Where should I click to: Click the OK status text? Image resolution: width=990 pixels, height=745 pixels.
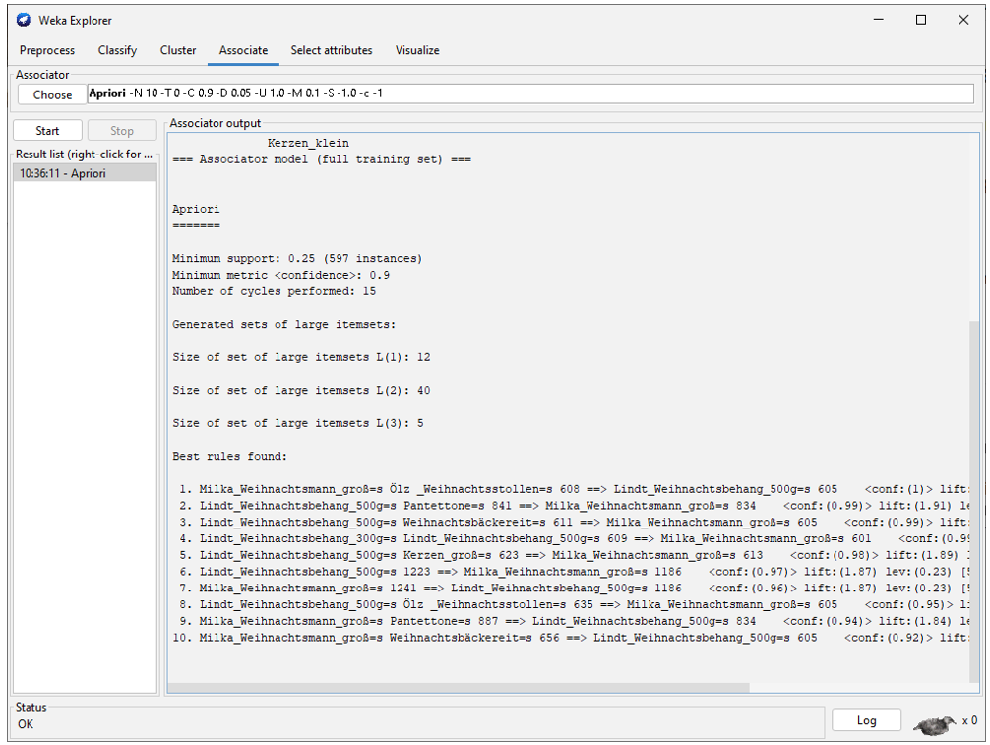click(x=26, y=724)
